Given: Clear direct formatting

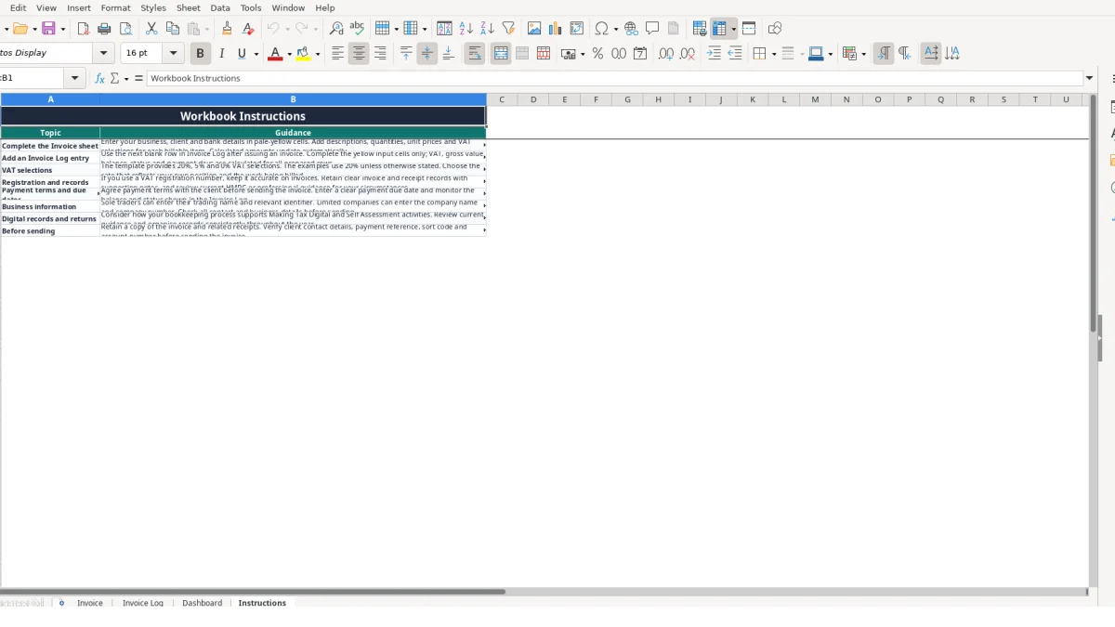Looking at the screenshot, I should 248,29.
